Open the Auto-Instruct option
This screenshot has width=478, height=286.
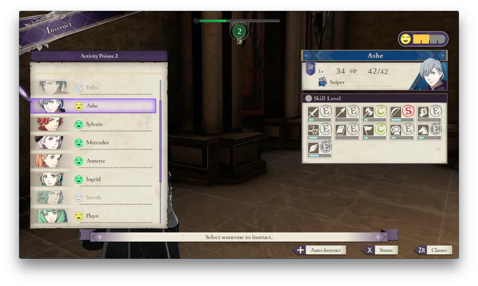[x=320, y=250]
